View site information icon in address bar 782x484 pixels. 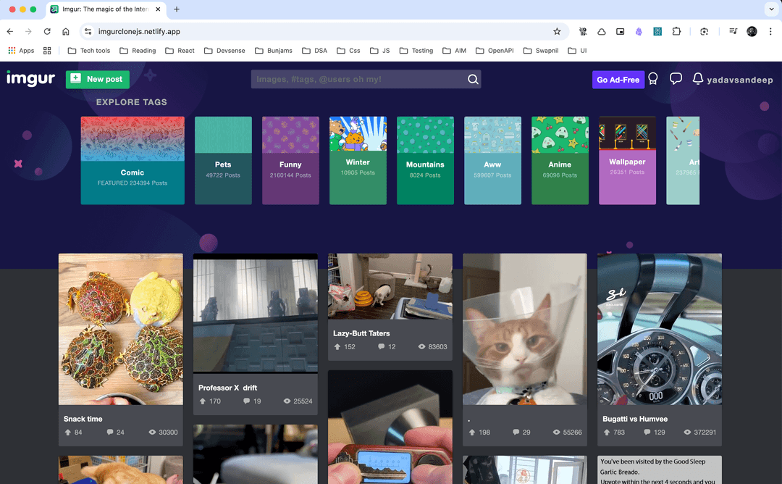(88, 31)
